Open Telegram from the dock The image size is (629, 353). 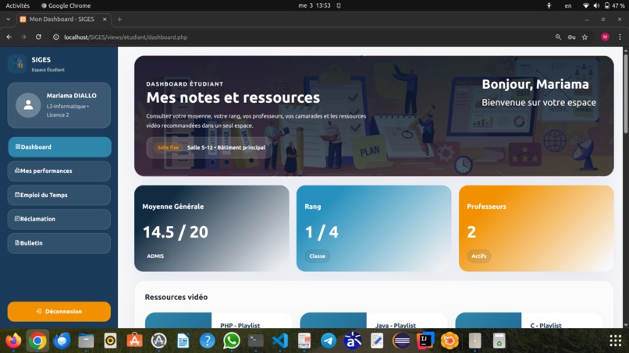(x=329, y=341)
